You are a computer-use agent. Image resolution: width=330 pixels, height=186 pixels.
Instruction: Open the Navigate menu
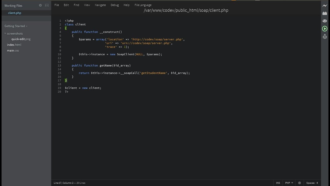click(x=100, y=5)
